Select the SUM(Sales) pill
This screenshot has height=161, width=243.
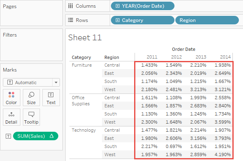(35, 136)
